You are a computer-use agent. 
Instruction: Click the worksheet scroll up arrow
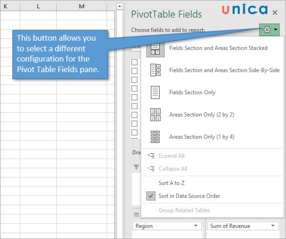pos(120,6)
